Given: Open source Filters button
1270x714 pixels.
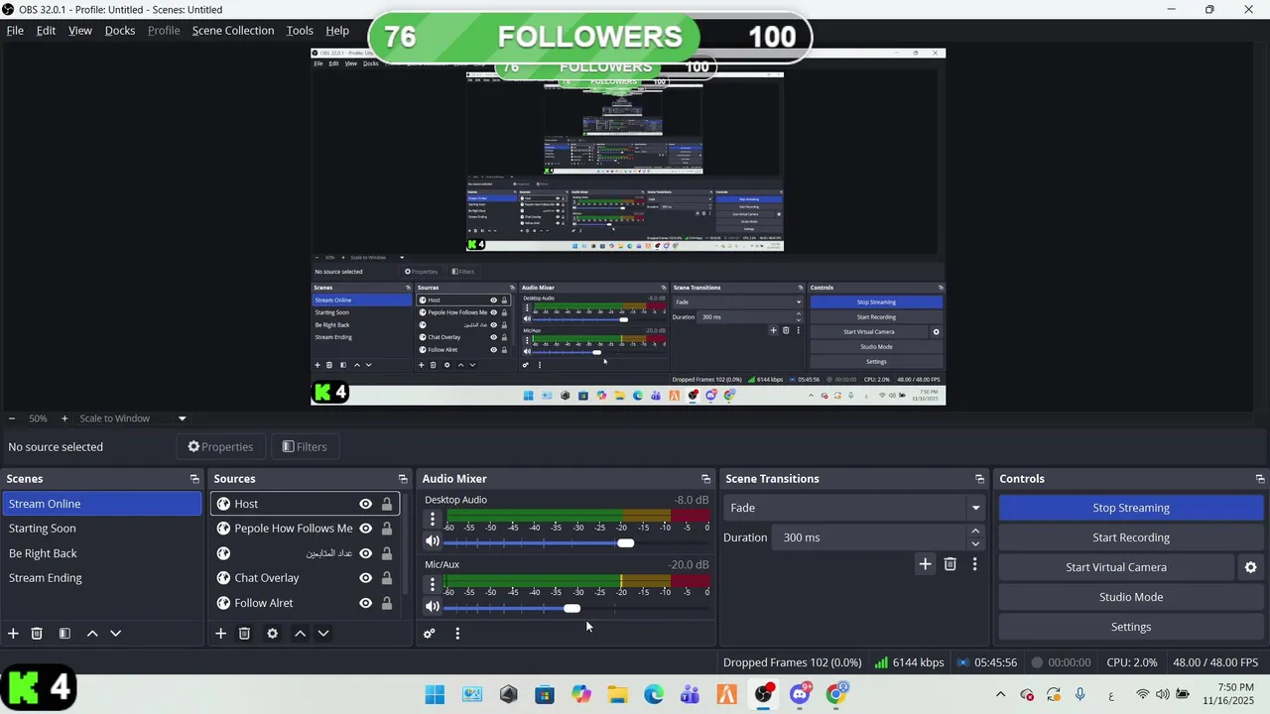Looking at the screenshot, I should (x=304, y=447).
